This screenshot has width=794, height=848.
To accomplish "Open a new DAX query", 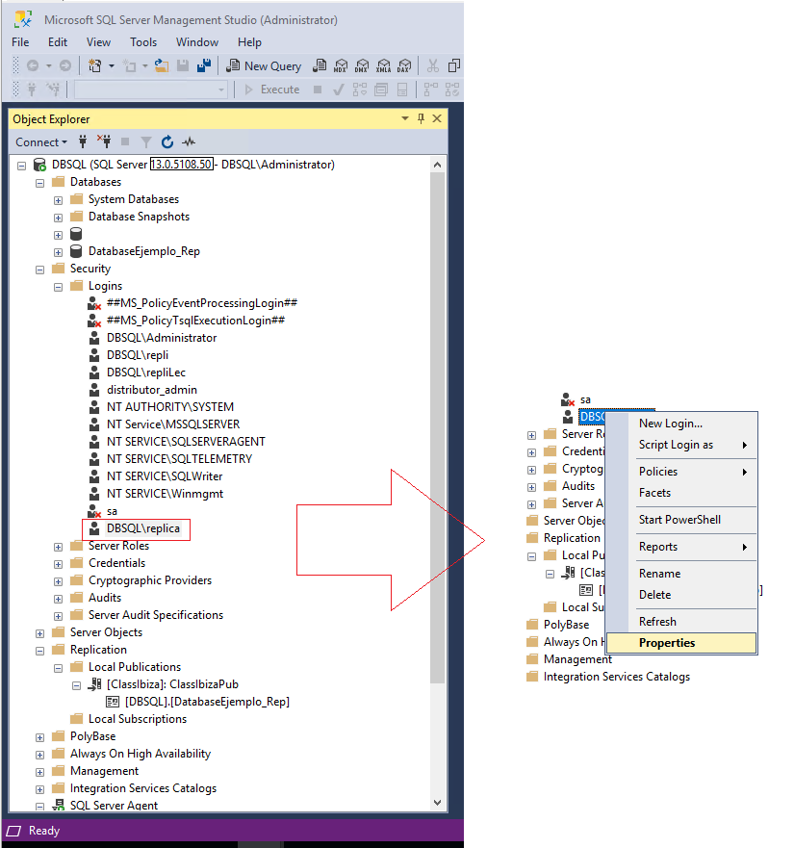I will click(403, 65).
